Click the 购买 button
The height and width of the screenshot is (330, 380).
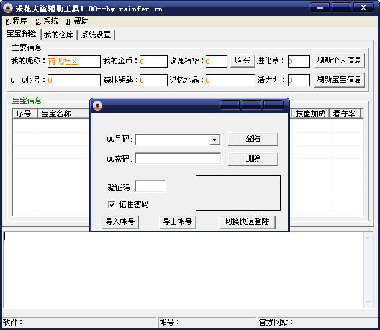pyautogui.click(x=242, y=60)
